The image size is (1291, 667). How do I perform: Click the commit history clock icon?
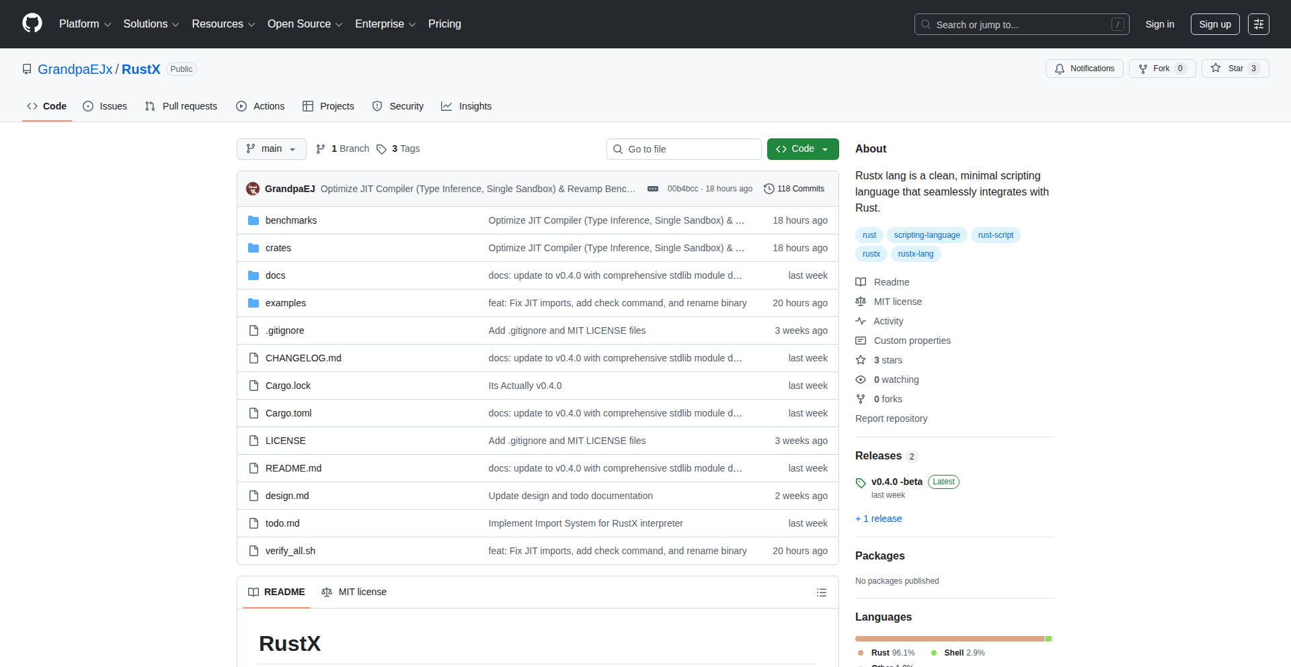pos(769,189)
